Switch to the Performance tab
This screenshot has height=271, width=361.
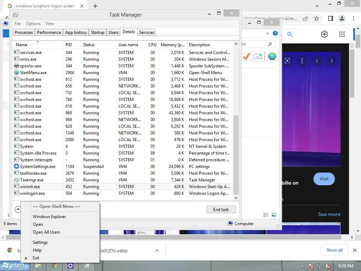[x=49, y=32]
